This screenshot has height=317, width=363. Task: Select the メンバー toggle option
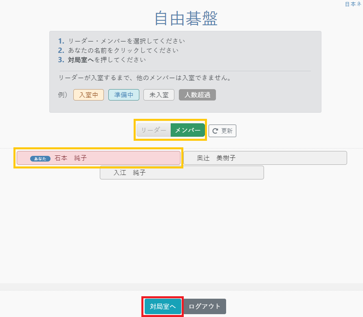coord(188,130)
